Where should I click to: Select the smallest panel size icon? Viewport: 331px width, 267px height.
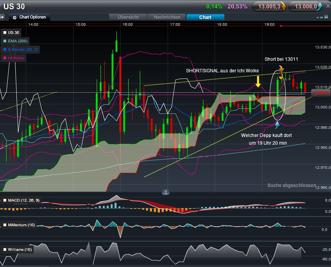(x=318, y=18)
